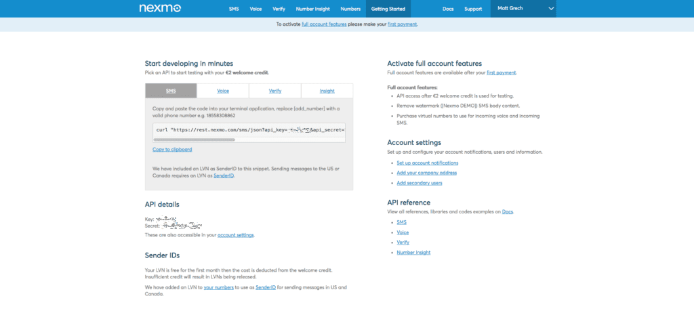Click 'Activate full account features' heading

coord(434,63)
